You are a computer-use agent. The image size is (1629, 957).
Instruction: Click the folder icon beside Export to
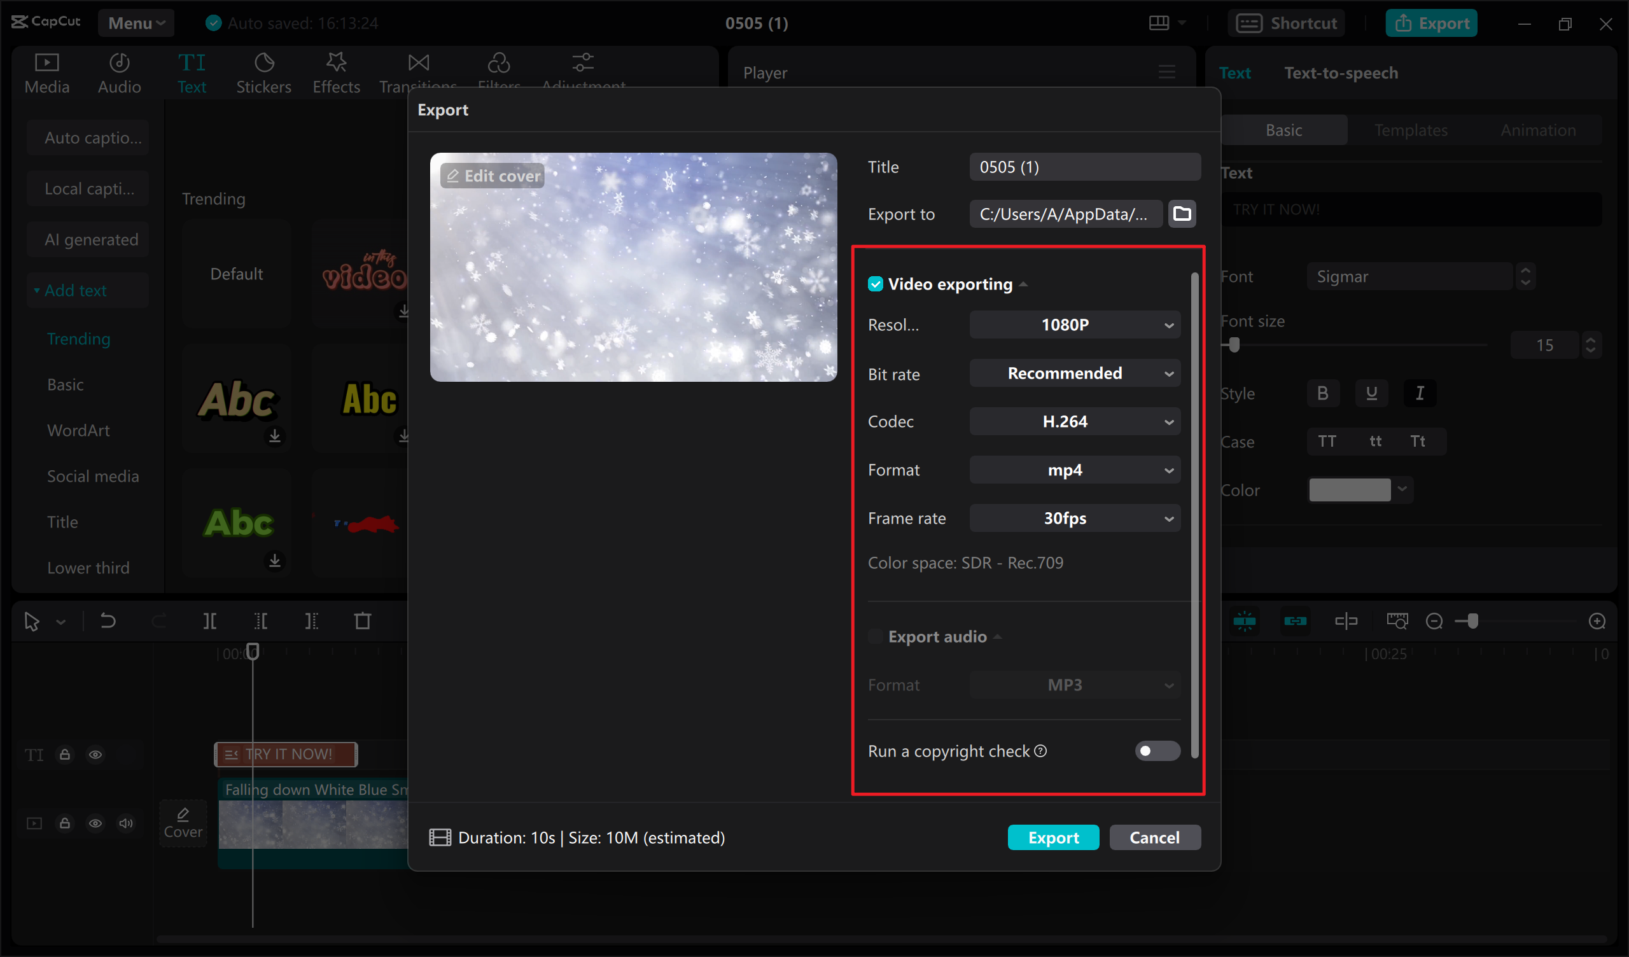pyautogui.click(x=1182, y=213)
